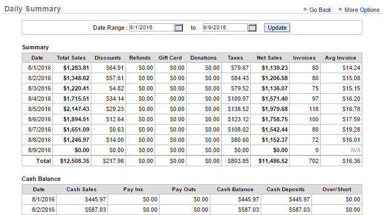
Task: Click the 8/9/2016 date cell
Action: [39, 150]
